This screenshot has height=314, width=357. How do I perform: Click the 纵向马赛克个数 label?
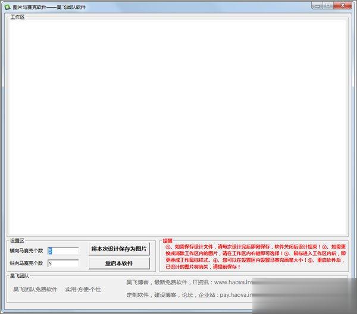pos(26,264)
